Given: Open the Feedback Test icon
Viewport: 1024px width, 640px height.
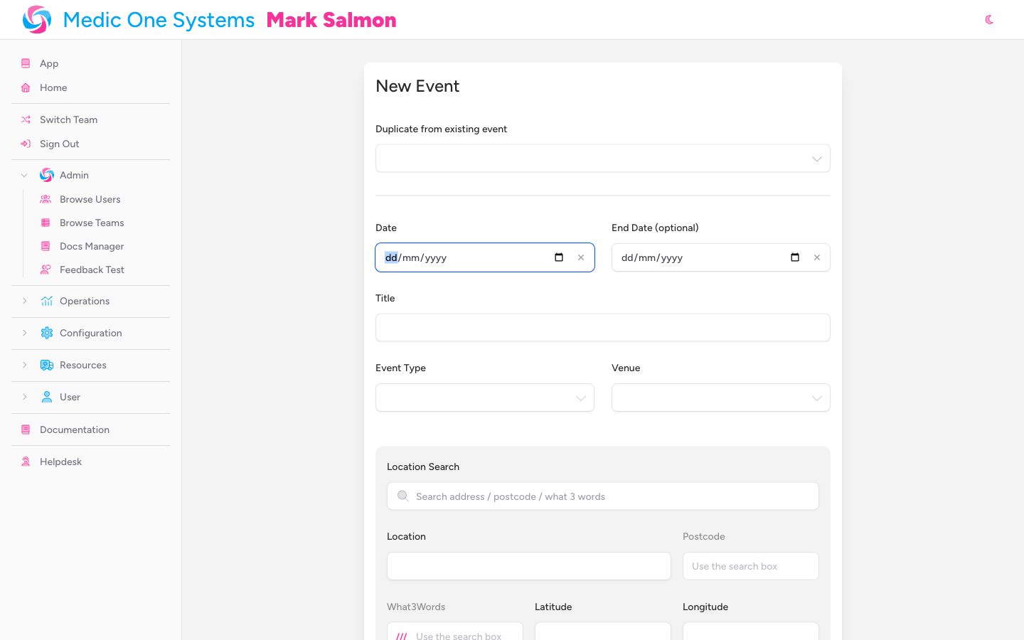Looking at the screenshot, I should pos(46,270).
